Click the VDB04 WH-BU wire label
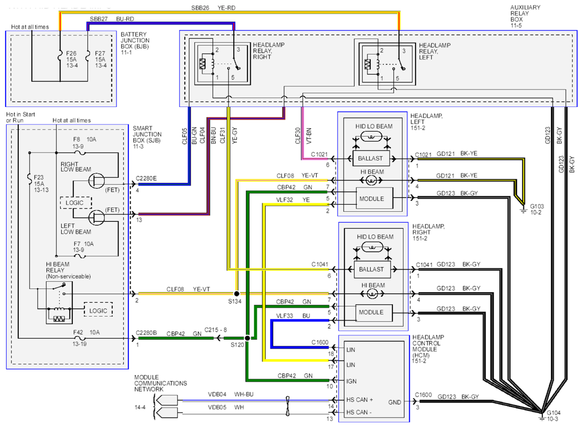Screen dimensions: 583x428 [230, 394]
